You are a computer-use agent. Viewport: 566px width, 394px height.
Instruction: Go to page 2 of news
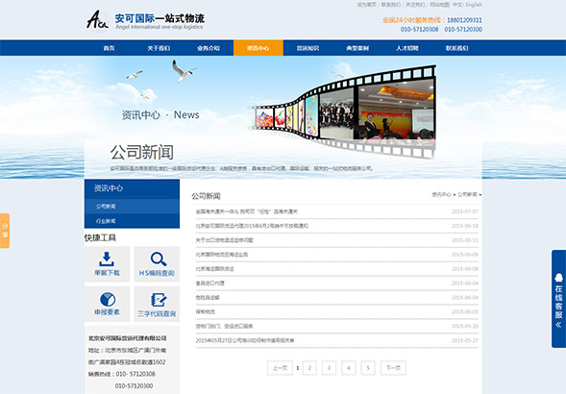click(309, 368)
